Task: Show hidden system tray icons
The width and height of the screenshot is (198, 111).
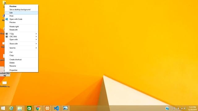Action: coord(171,108)
